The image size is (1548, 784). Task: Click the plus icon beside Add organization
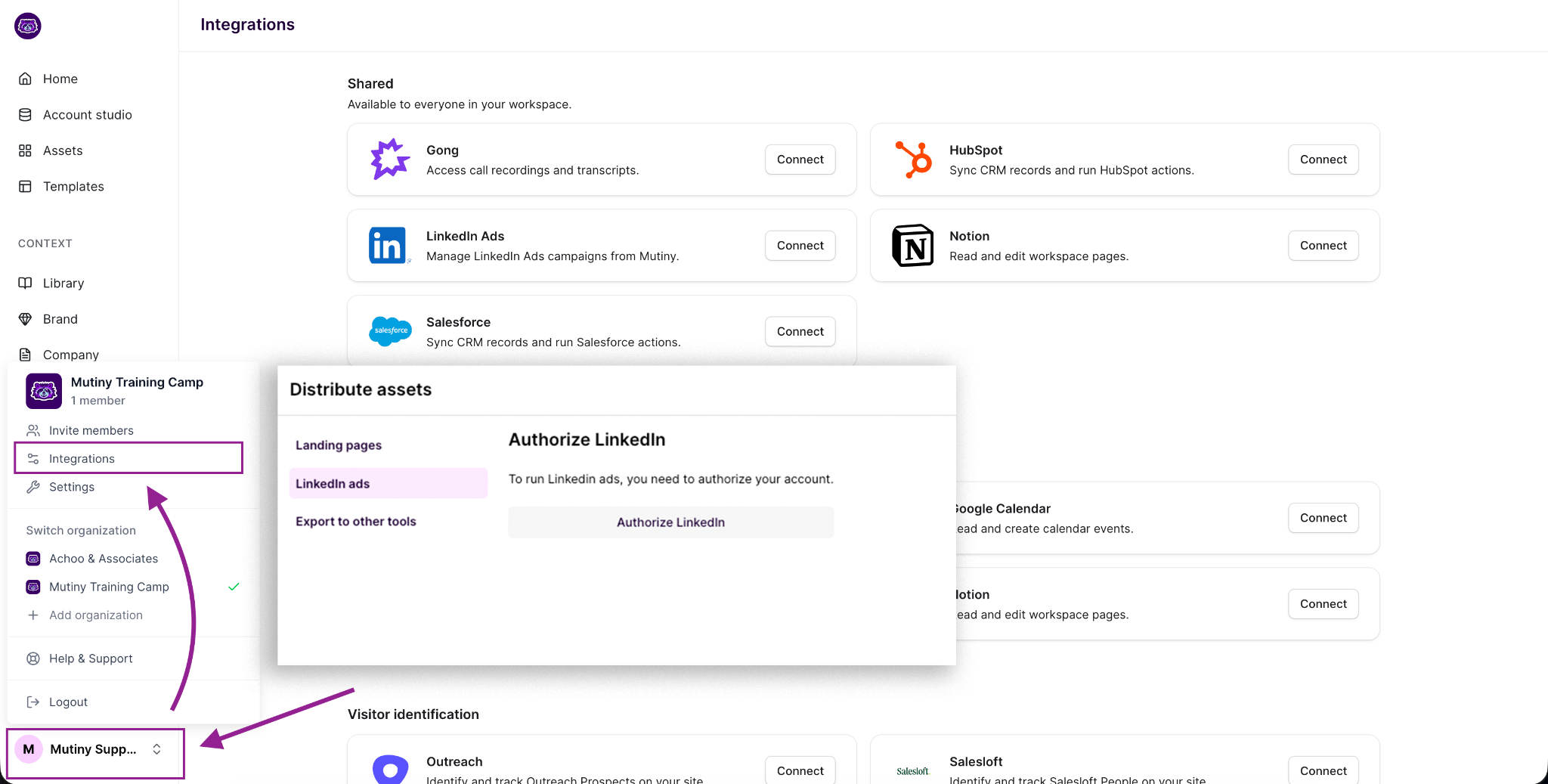coord(33,615)
